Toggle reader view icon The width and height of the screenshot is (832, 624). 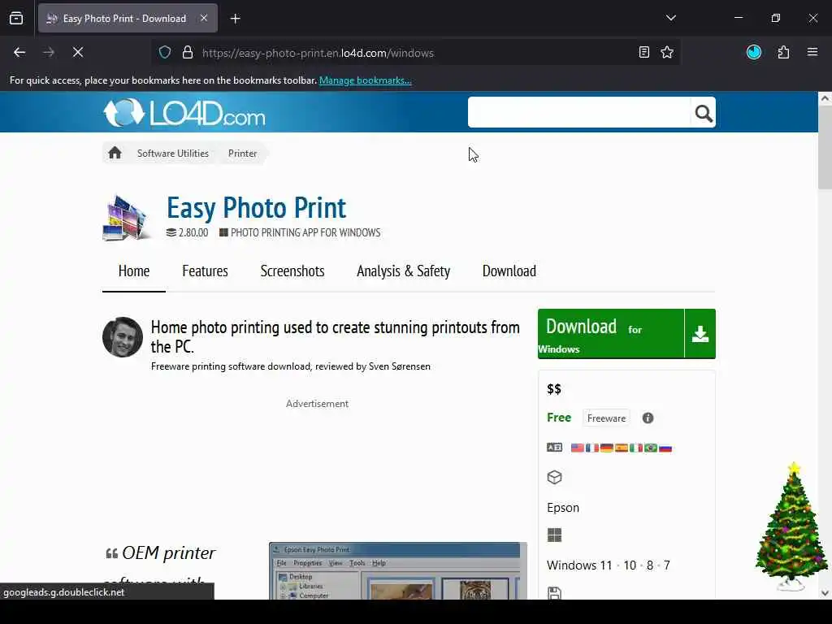pos(643,53)
